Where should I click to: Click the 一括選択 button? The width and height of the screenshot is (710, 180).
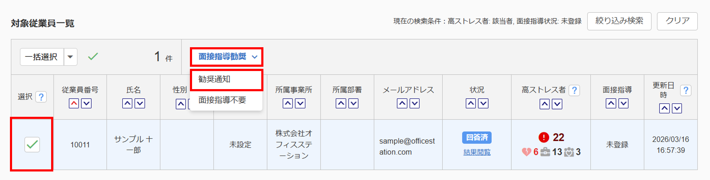42,57
